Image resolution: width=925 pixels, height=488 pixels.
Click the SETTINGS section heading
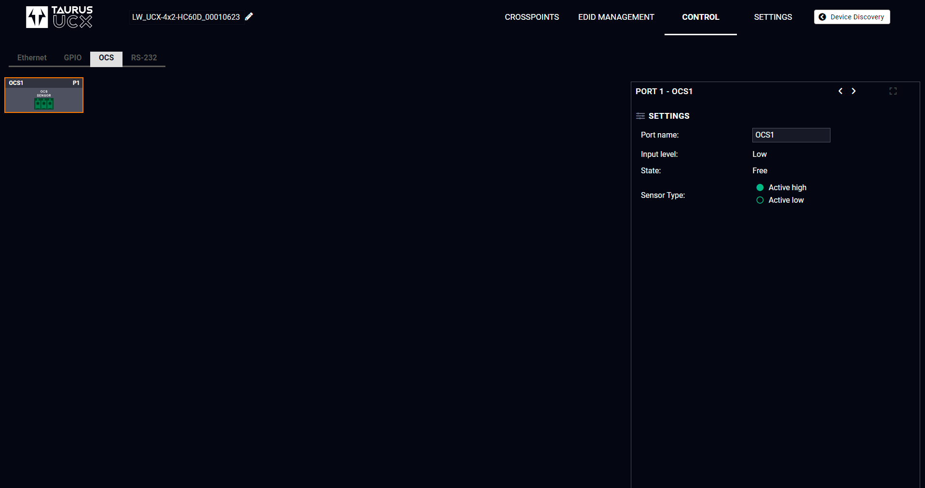[668, 116]
